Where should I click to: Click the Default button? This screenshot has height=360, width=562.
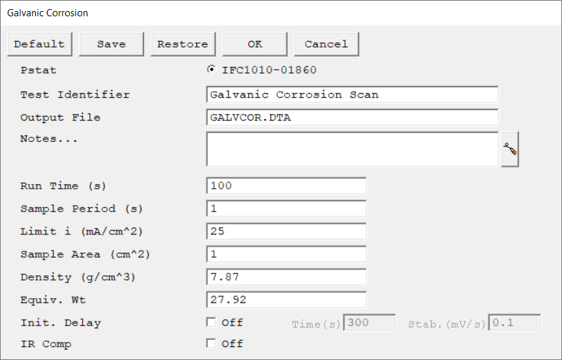pos(39,44)
